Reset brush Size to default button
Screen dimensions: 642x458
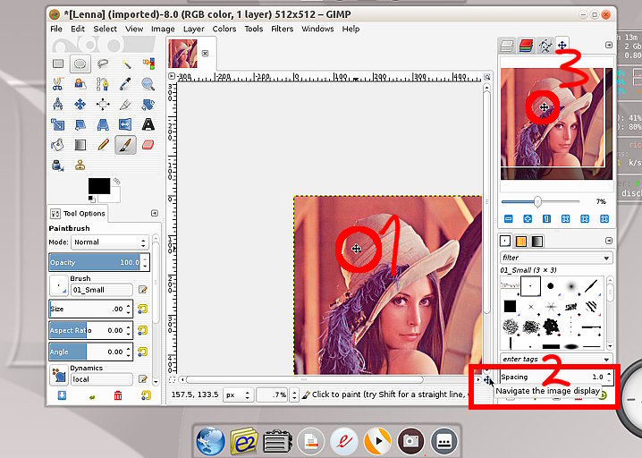pos(142,309)
